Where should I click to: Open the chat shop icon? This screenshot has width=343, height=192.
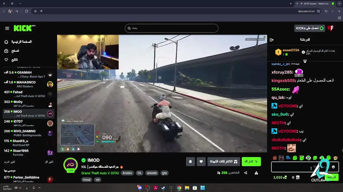[298, 177]
